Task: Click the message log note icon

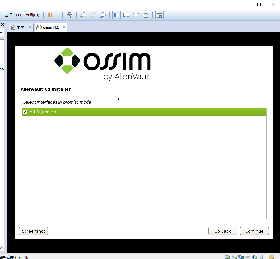Action: click(x=271, y=257)
